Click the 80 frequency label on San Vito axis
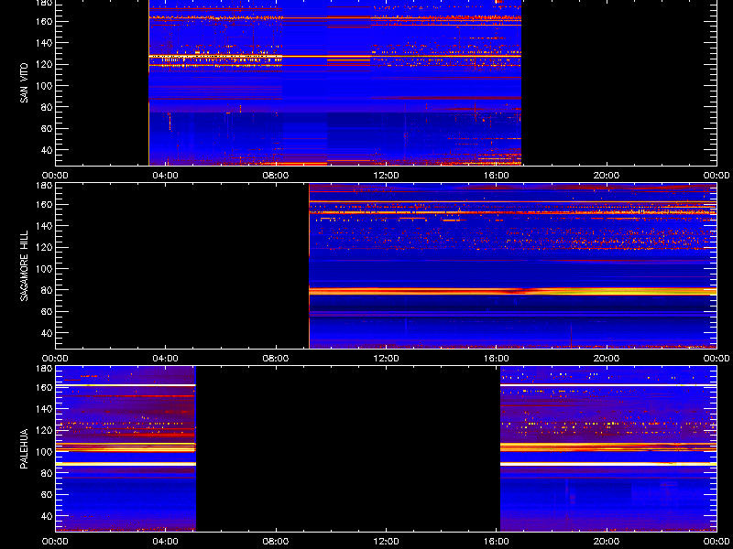733x549 pixels. [x=47, y=107]
